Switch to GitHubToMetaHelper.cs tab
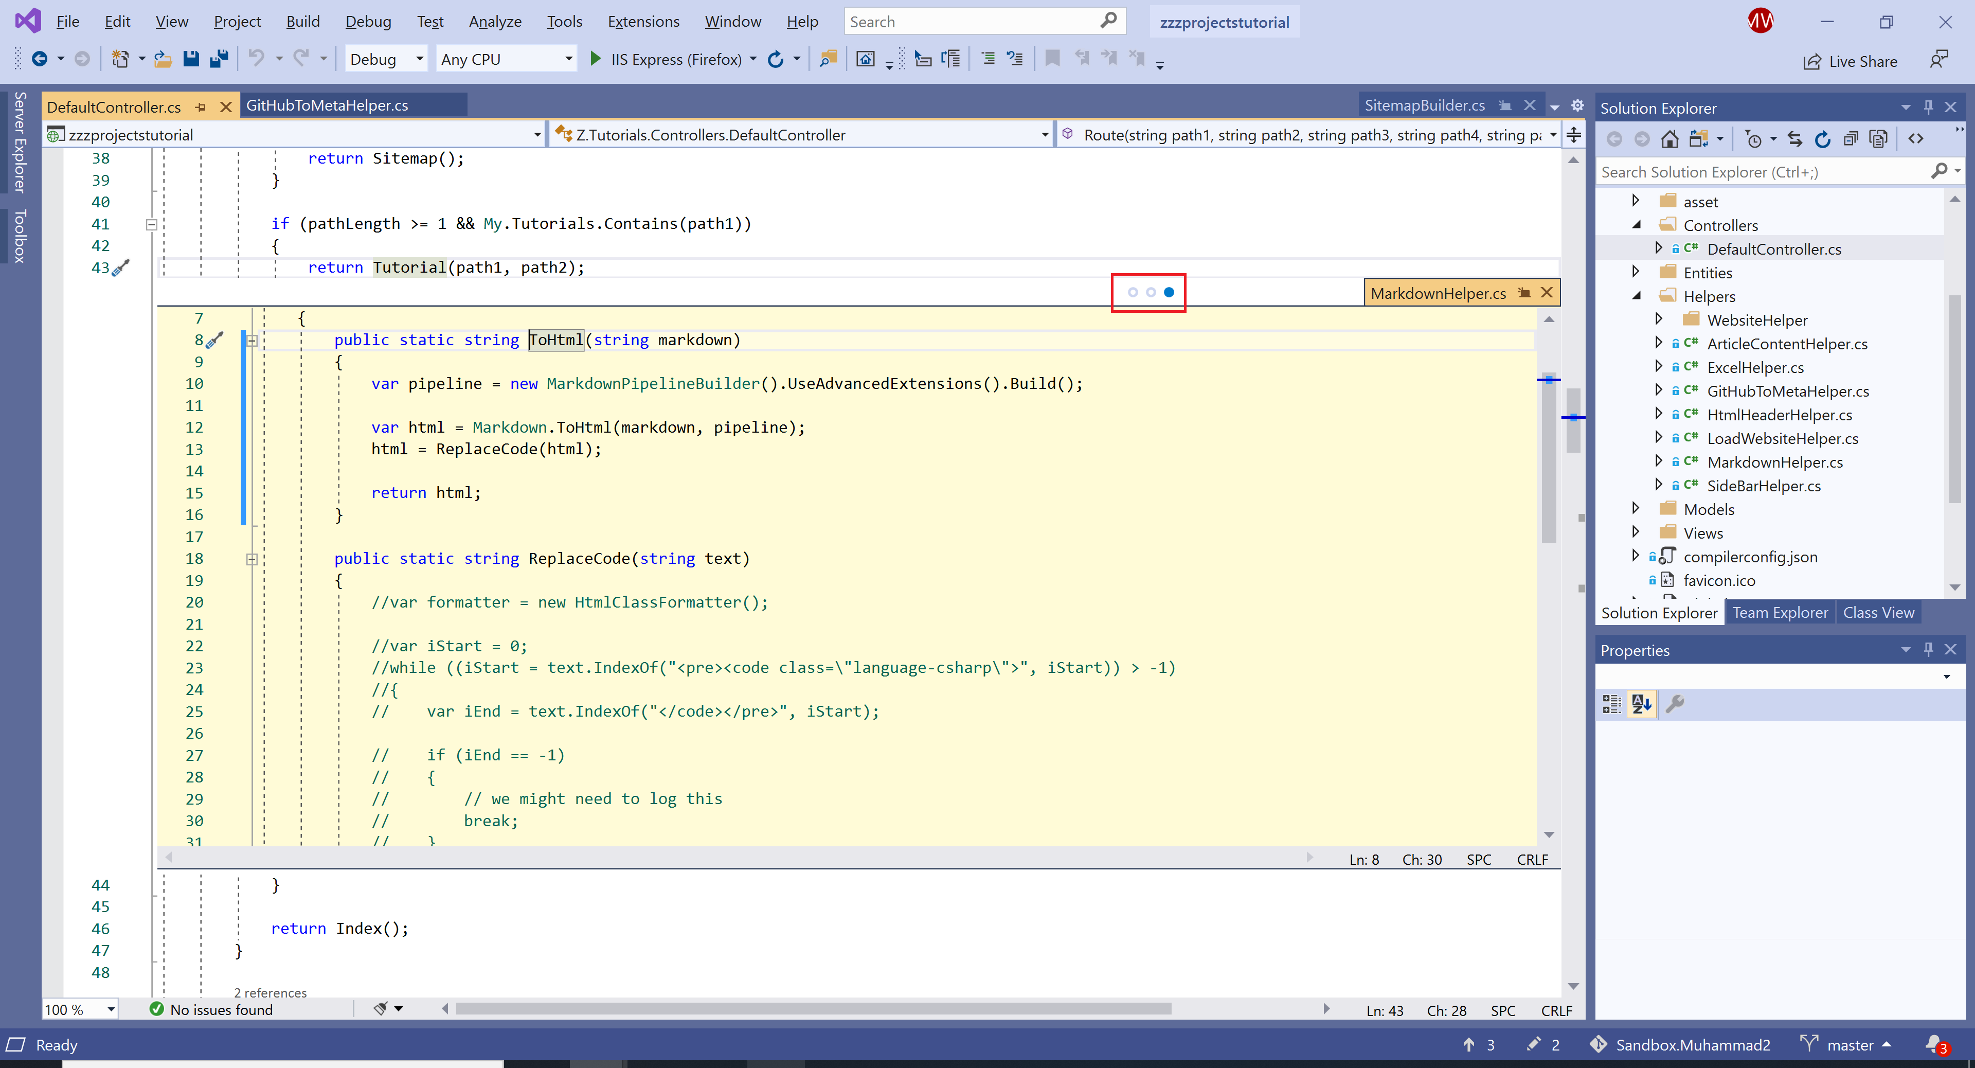 (328, 105)
